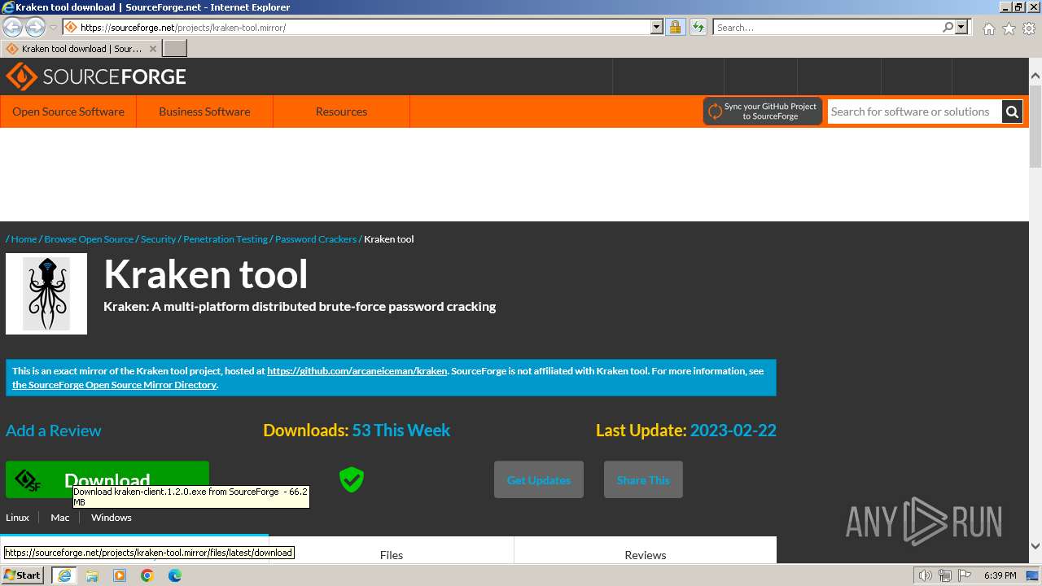The width and height of the screenshot is (1042, 586).
Task: Click Add a Review link
Action: coord(54,431)
